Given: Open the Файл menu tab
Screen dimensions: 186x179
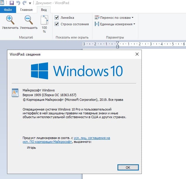Looking at the screenshot, I should (8, 10).
